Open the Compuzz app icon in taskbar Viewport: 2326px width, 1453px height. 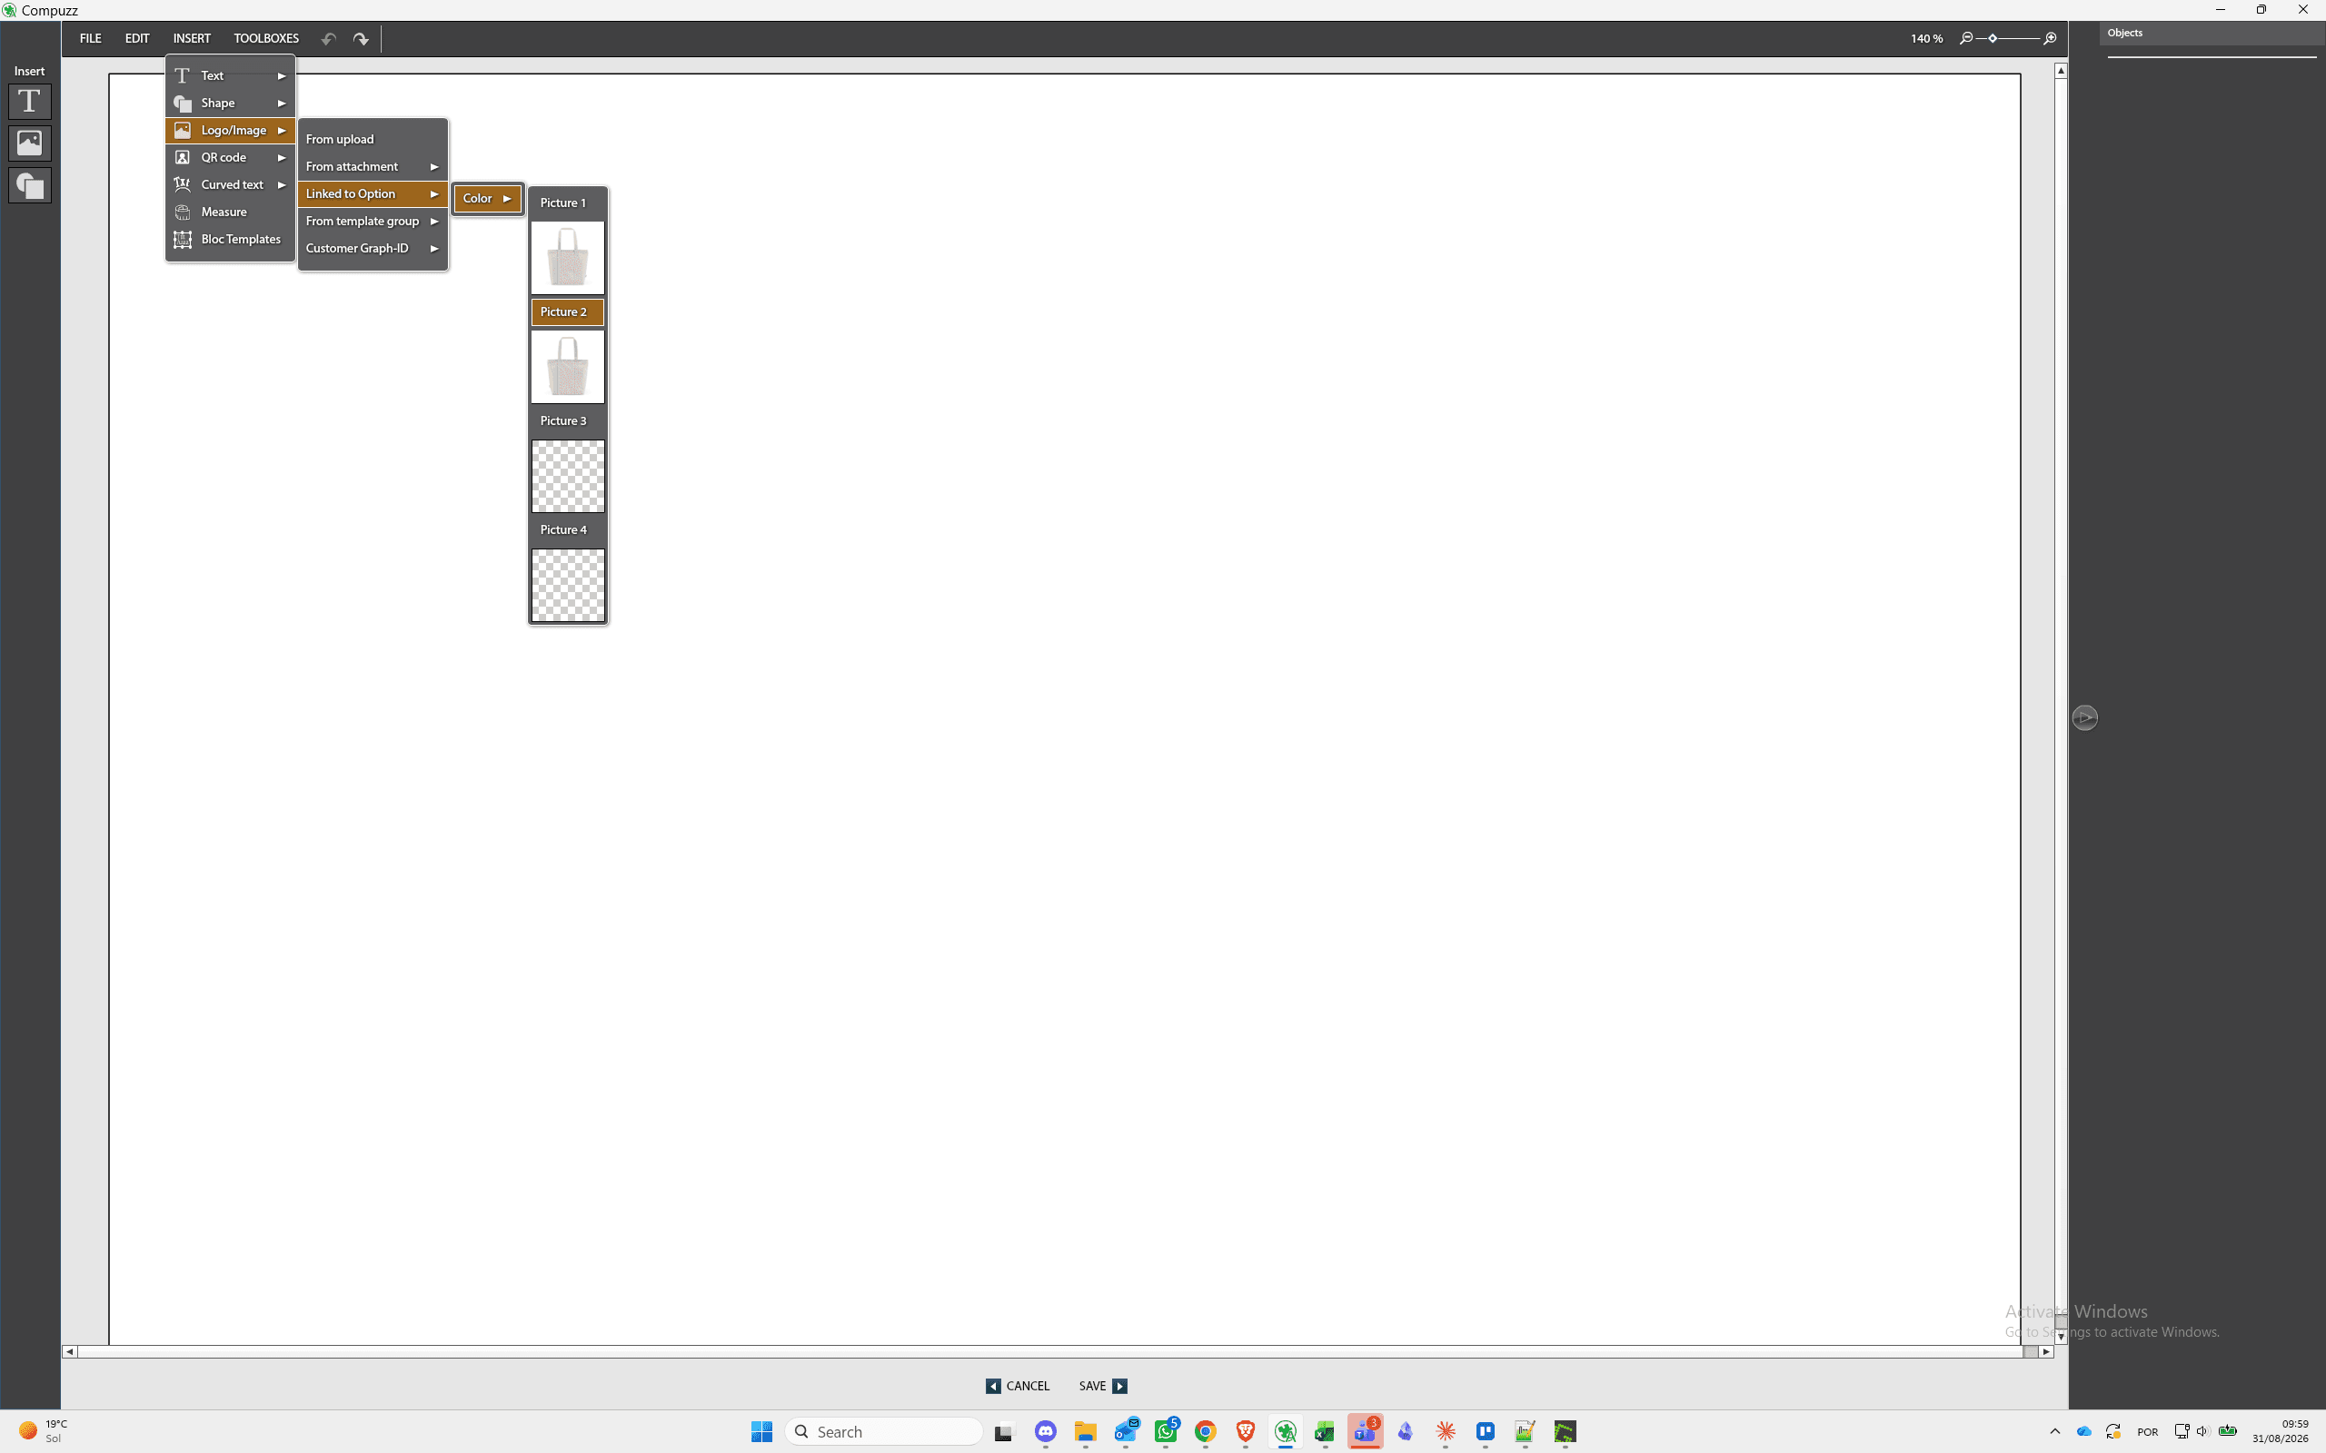click(x=1285, y=1432)
